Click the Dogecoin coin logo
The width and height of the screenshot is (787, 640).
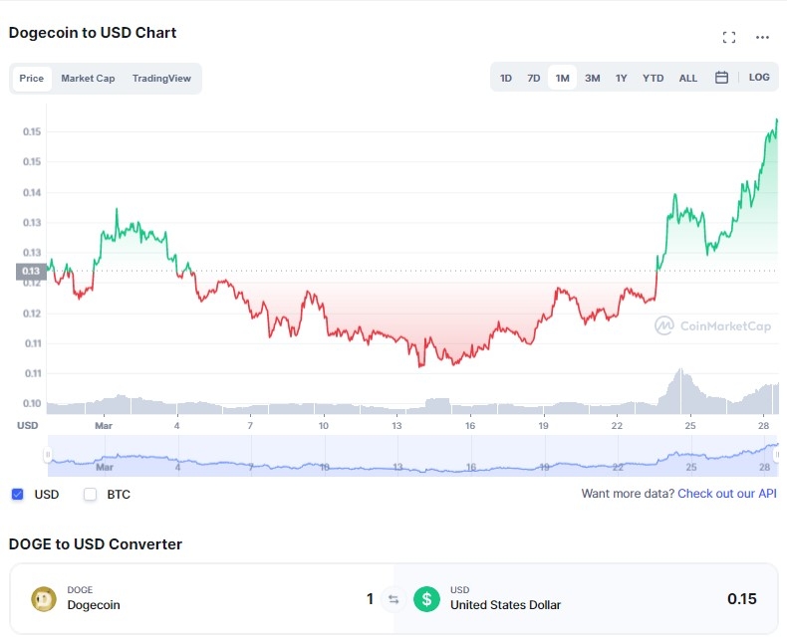click(44, 599)
